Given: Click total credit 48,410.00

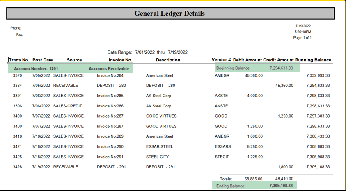Looking at the screenshot, I should tap(284, 179).
